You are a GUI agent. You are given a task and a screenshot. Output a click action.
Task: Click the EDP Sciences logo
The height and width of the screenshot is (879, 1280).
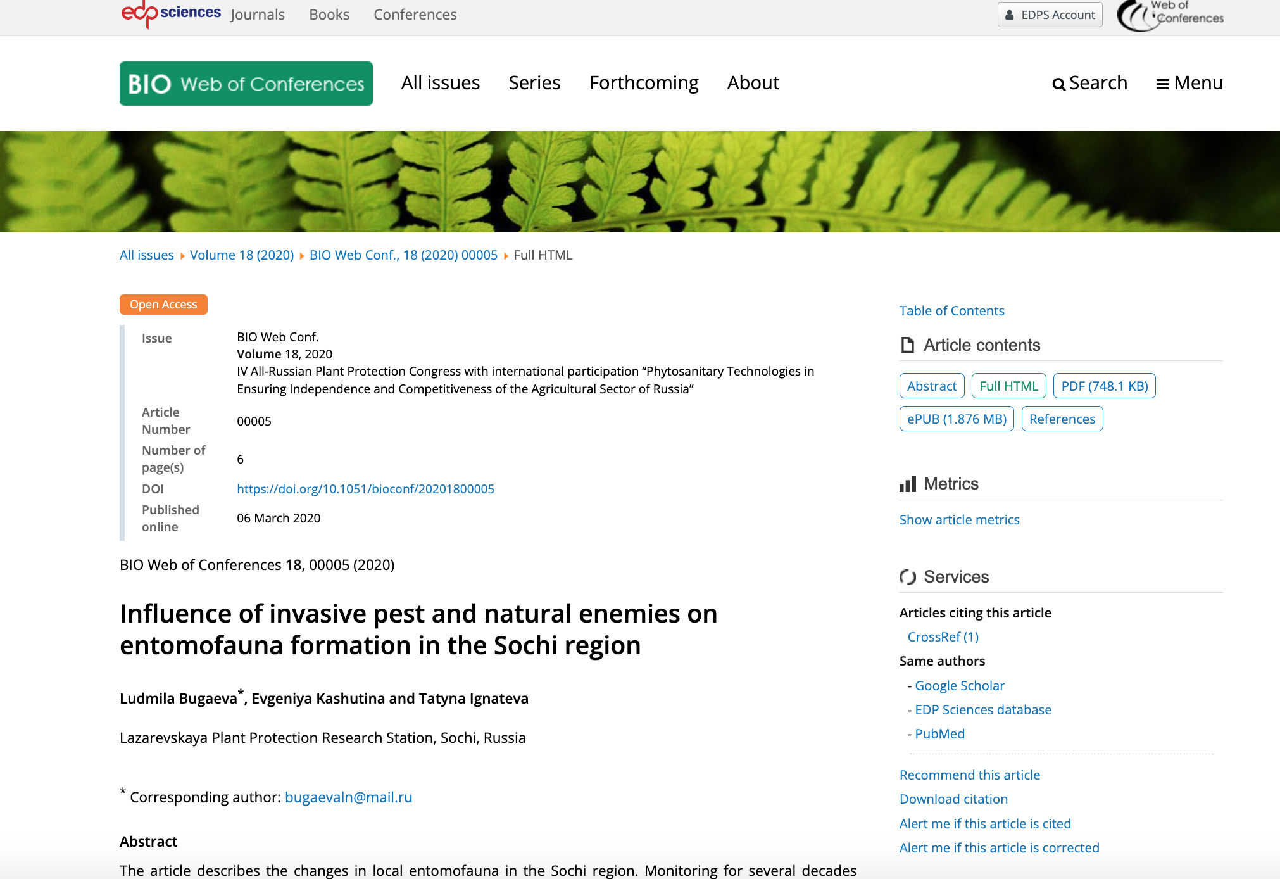[x=171, y=13]
